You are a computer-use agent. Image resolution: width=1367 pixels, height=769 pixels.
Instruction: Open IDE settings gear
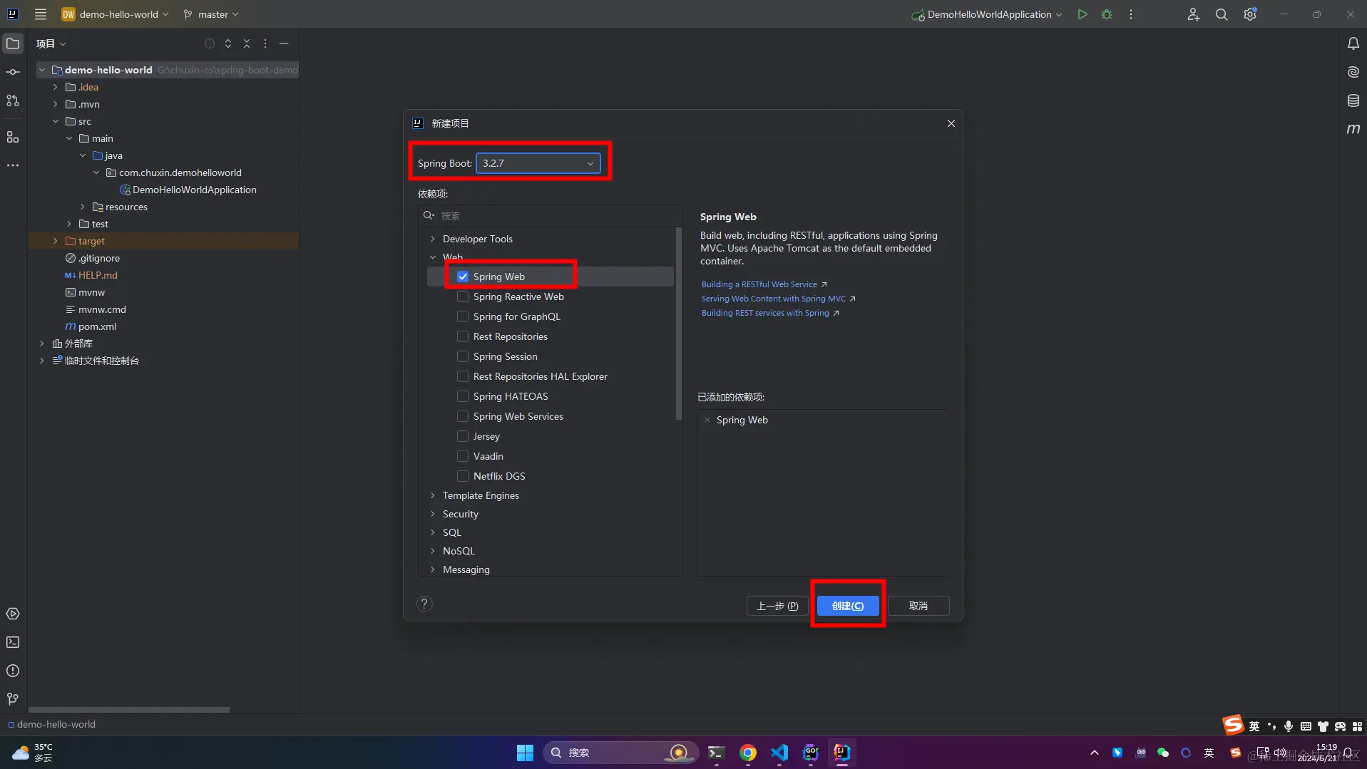point(1250,14)
